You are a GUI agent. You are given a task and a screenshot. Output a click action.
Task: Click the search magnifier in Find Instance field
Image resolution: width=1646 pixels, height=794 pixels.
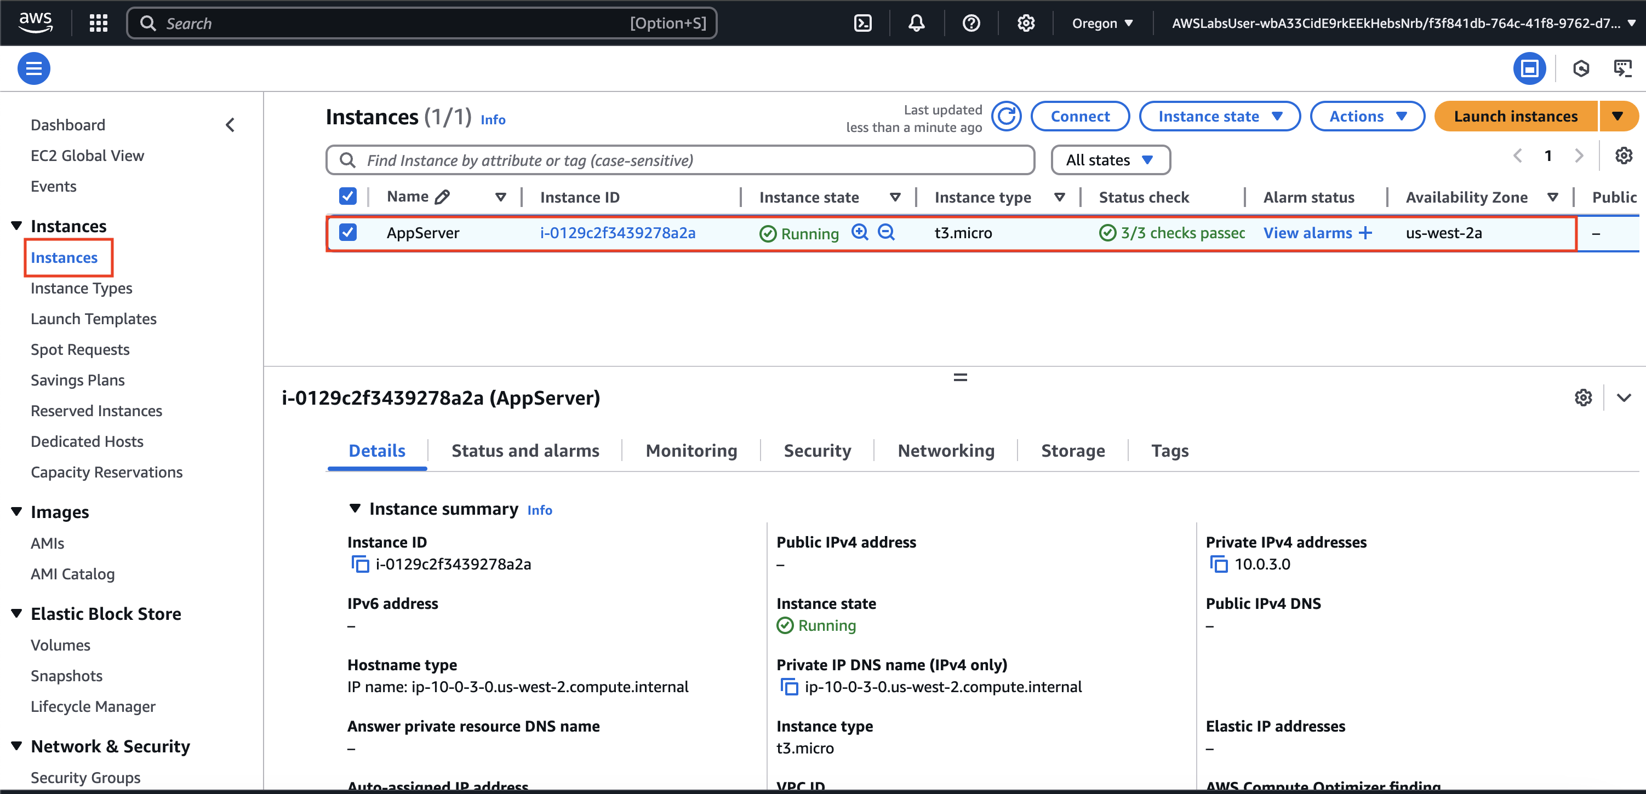point(347,160)
